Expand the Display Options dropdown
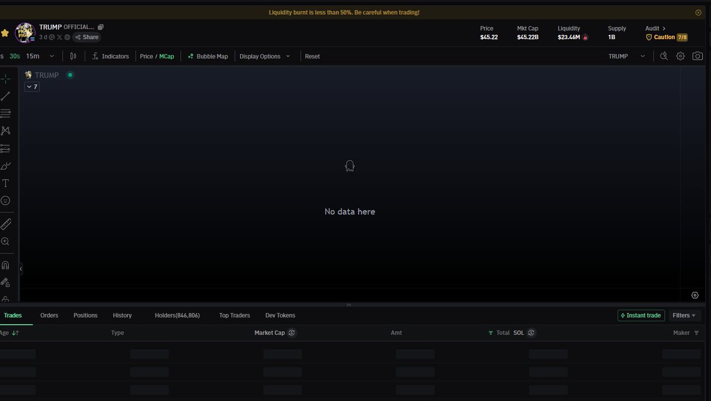 click(265, 56)
